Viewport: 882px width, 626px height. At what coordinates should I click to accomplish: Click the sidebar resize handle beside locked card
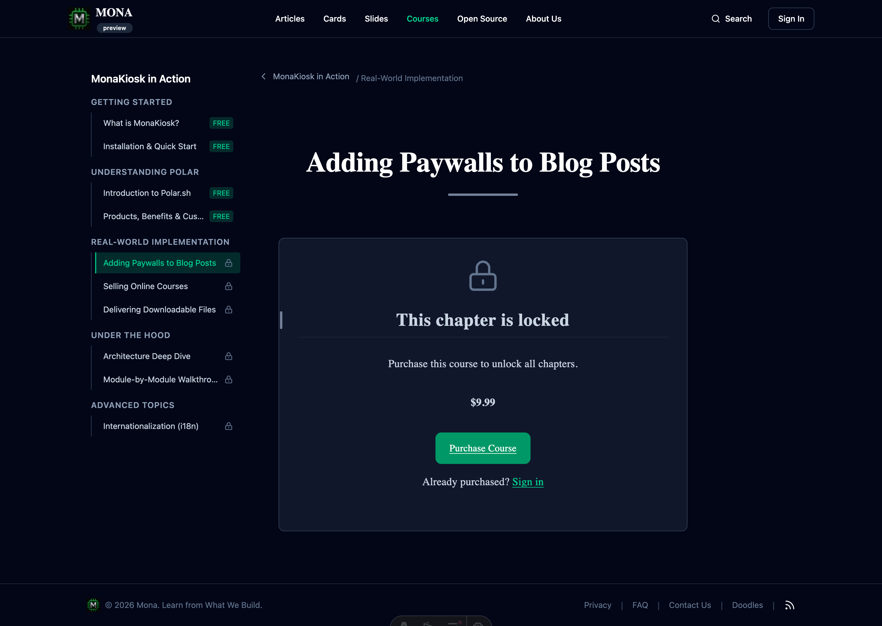point(281,320)
